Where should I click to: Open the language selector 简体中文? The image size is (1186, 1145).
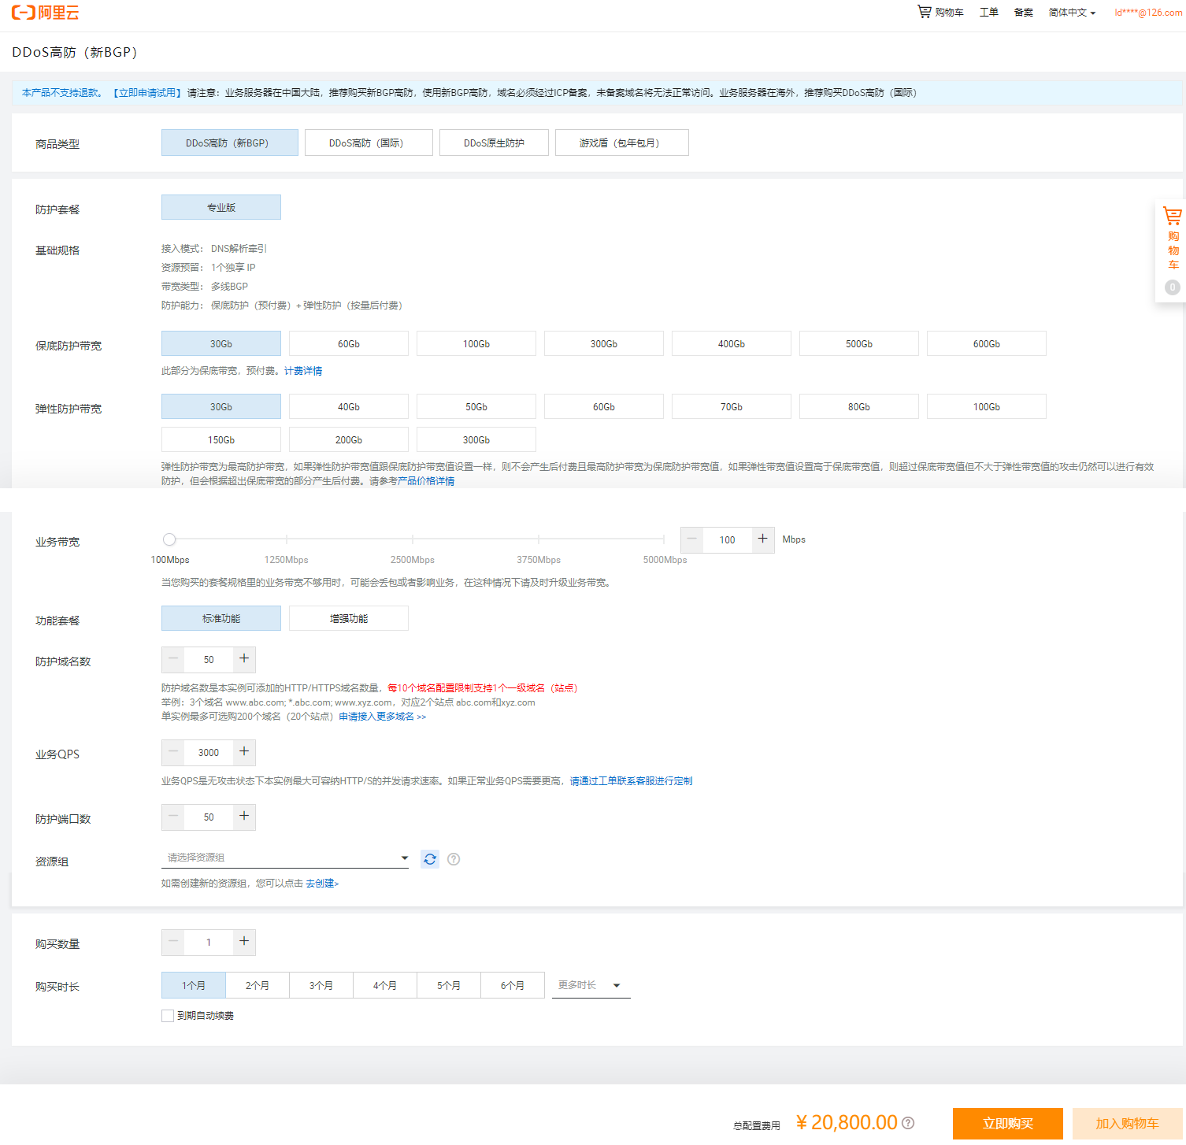pos(1071,13)
